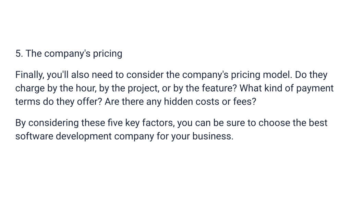Click the word "terms" in the paragraph
351x197 pixels.
coord(28,102)
